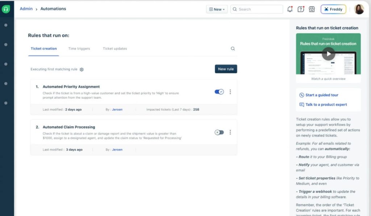371x216 pixels.
Task: Open the New dropdown in the header
Action: (x=217, y=9)
